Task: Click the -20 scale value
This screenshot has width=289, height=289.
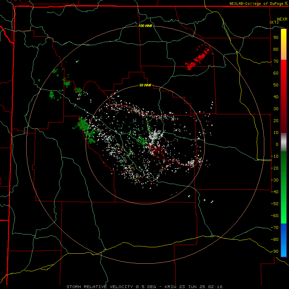Action: click(275, 168)
